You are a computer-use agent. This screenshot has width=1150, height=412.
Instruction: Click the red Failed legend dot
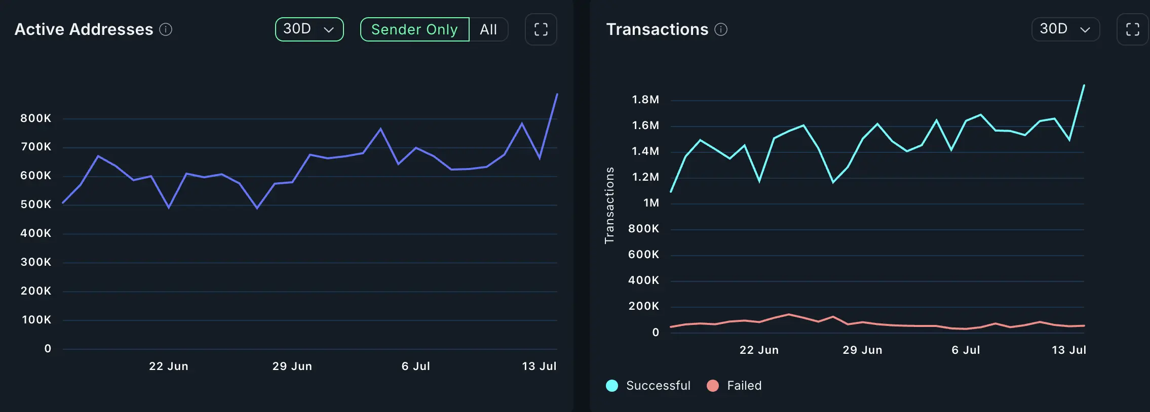pyautogui.click(x=713, y=386)
